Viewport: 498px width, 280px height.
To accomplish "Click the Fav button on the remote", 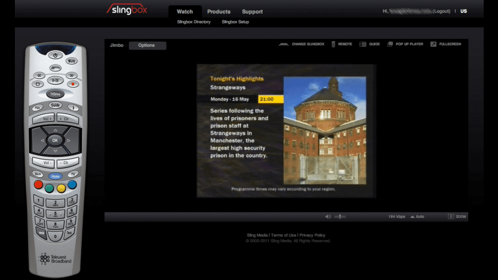I will tap(37, 108).
